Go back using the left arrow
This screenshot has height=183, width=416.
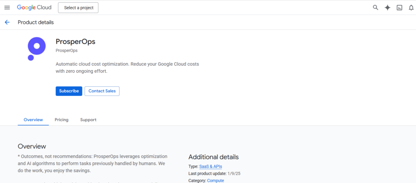point(7,22)
